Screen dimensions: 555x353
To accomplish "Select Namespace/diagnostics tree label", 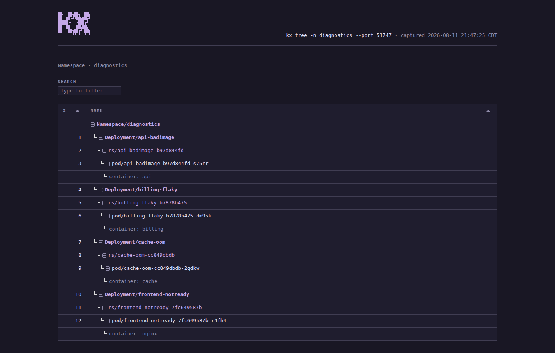I will pos(128,124).
